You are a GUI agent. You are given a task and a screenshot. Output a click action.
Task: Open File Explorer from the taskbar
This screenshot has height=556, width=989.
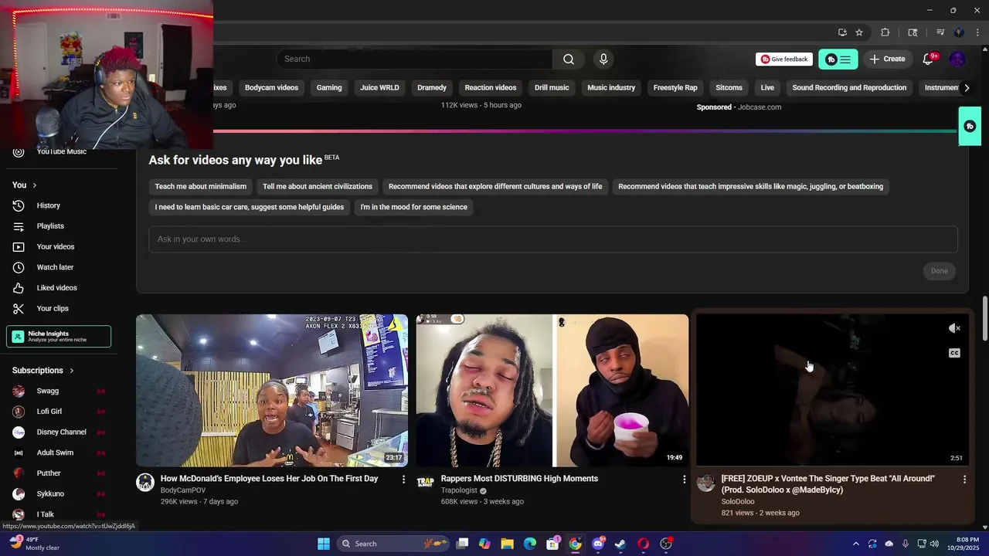coord(507,544)
